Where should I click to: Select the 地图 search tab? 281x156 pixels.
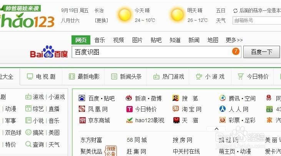click(213, 40)
